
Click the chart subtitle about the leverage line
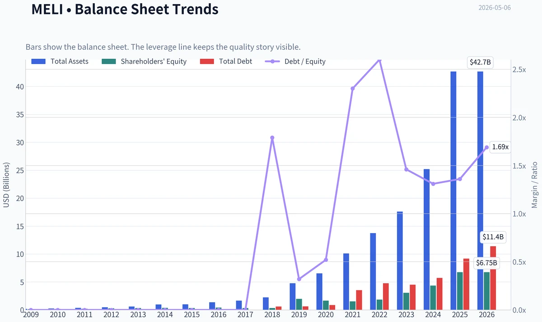(163, 47)
